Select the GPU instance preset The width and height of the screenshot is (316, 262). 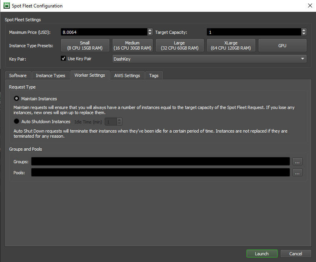(x=282, y=45)
